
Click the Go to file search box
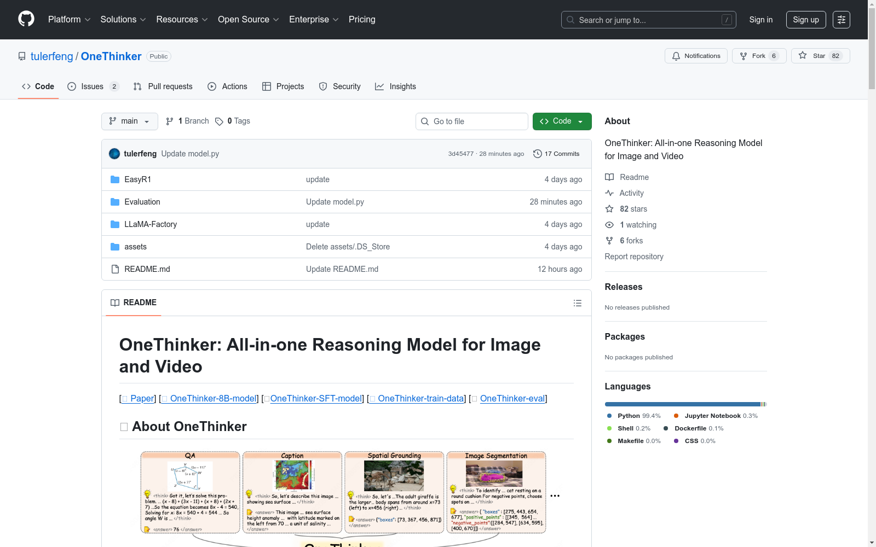coord(472,121)
